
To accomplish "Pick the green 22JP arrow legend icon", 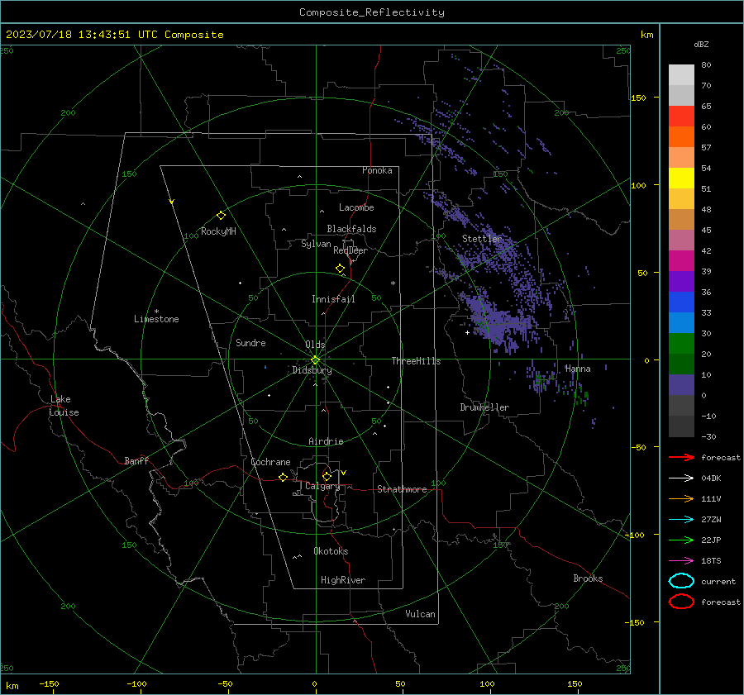I will [681, 540].
